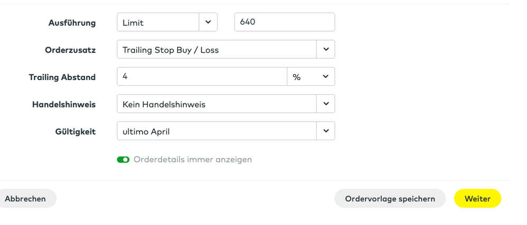
Task: Click the limit price field showing 640
Action: point(284,22)
